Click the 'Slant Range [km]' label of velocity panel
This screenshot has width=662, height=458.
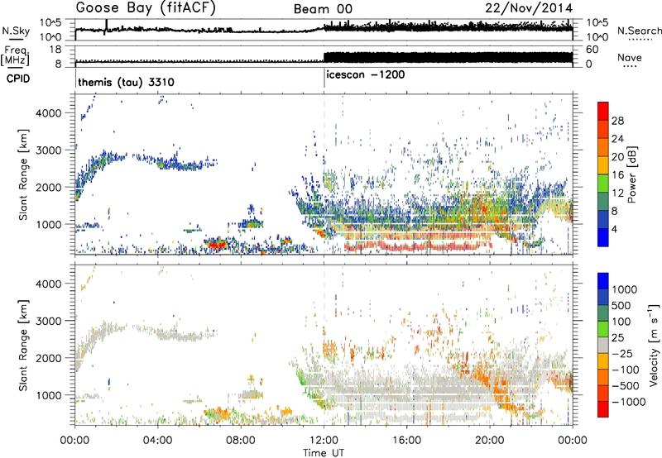point(23,345)
